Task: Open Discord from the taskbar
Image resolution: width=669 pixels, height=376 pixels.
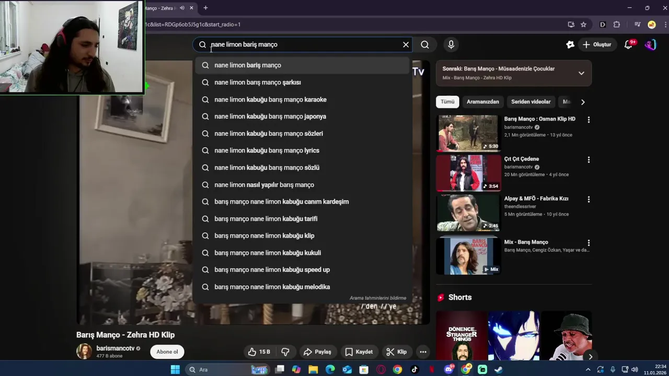Action: tap(449, 370)
